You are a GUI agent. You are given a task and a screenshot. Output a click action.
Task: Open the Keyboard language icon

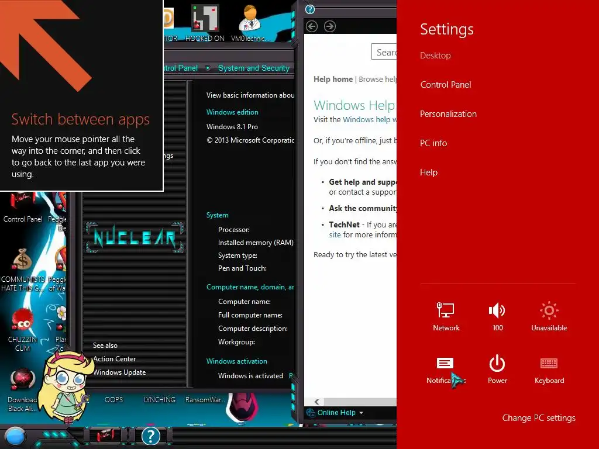pos(549,370)
